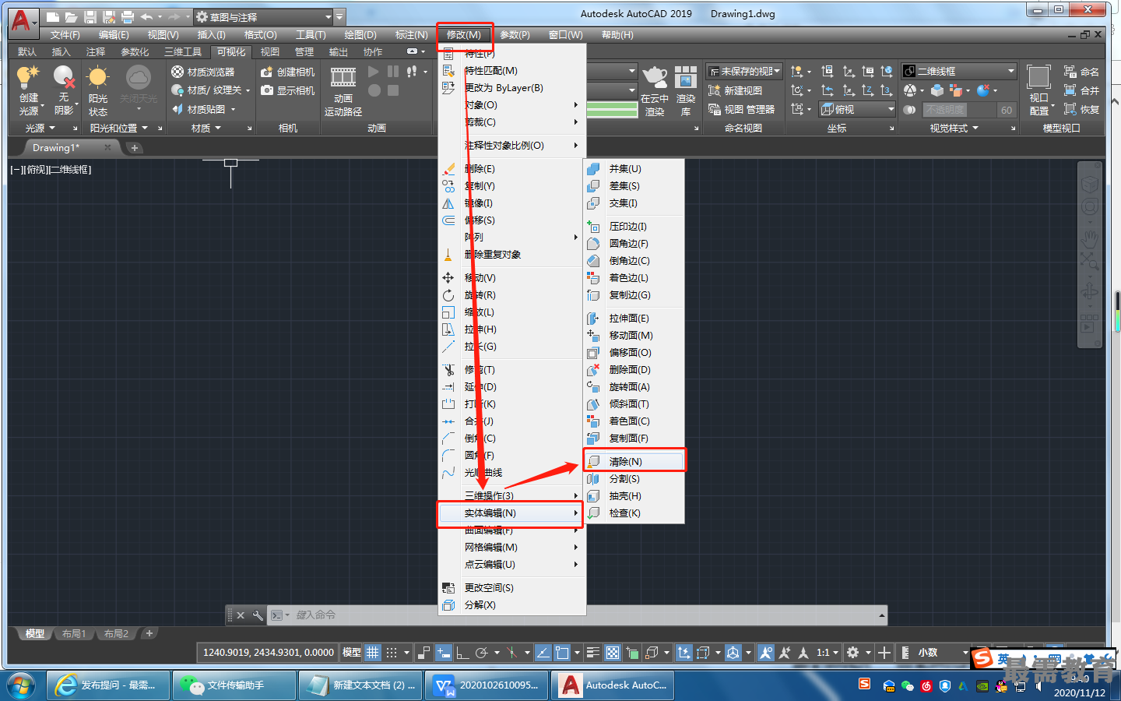Open 材质浏览器 materials browser

(x=202, y=72)
